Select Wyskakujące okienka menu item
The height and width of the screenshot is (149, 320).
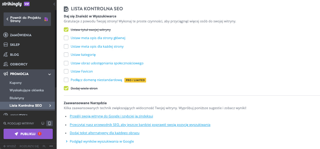27,90
